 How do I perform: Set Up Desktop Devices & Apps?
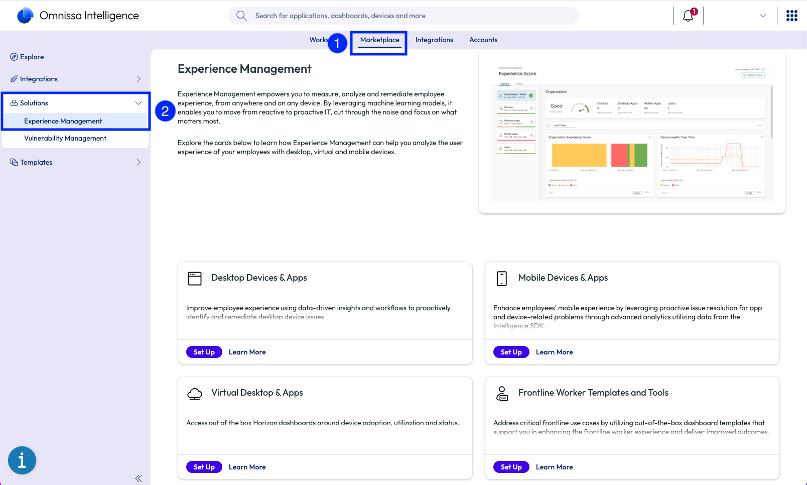pos(204,352)
